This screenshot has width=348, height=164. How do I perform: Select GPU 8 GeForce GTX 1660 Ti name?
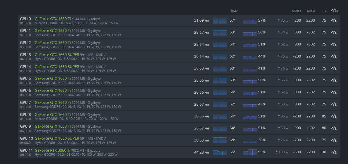pos(53,115)
